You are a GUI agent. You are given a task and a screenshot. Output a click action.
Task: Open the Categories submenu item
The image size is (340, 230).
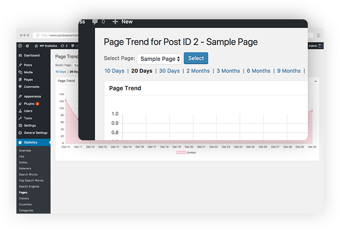(x=26, y=210)
